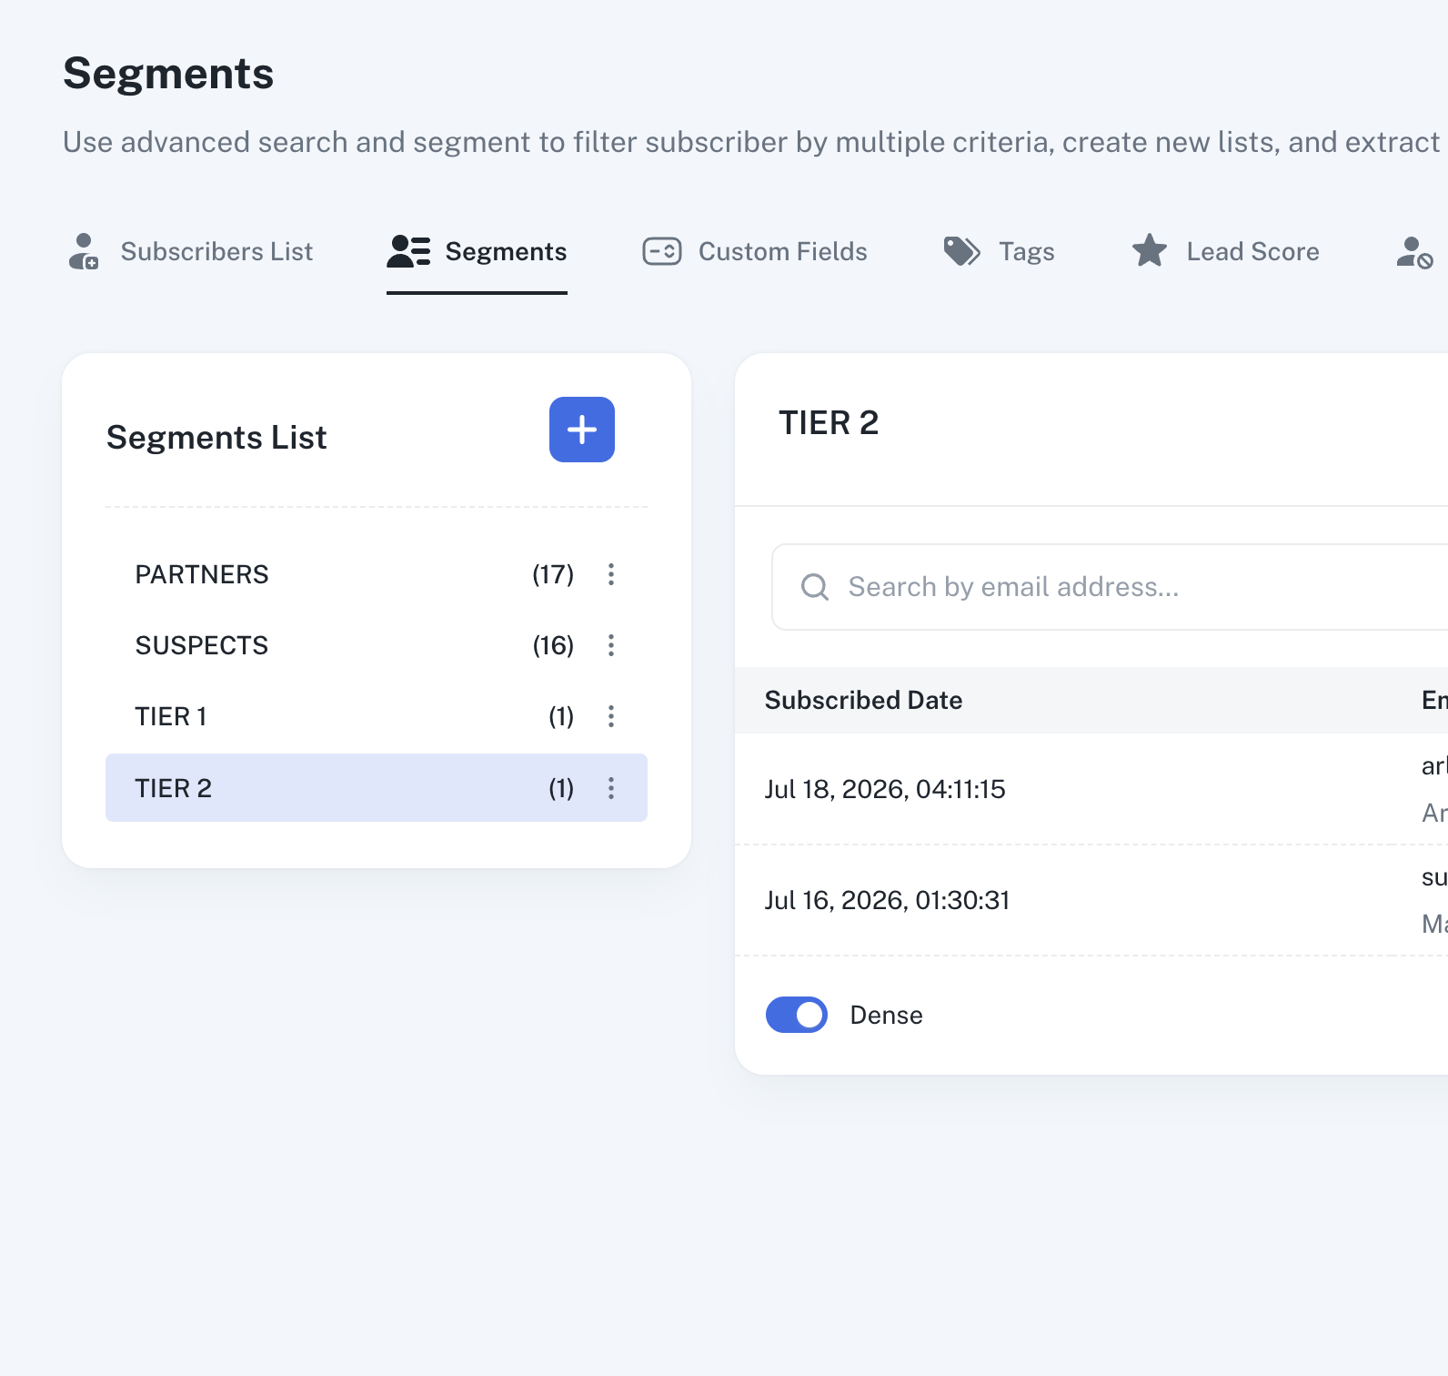
Task: Click the Subscribers List person icon
Action: tap(84, 251)
